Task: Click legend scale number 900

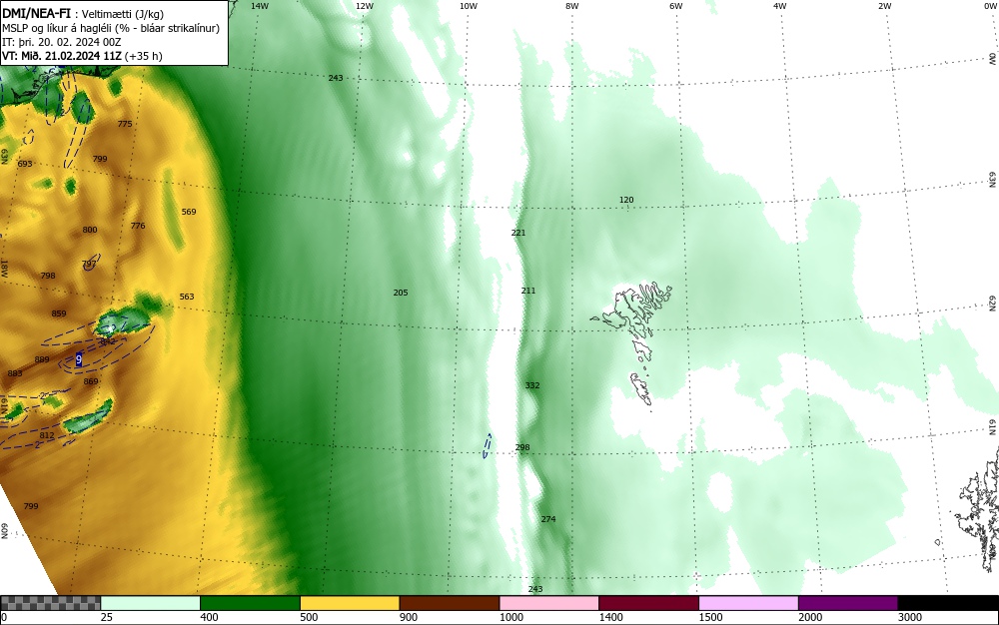Action: coord(409,617)
